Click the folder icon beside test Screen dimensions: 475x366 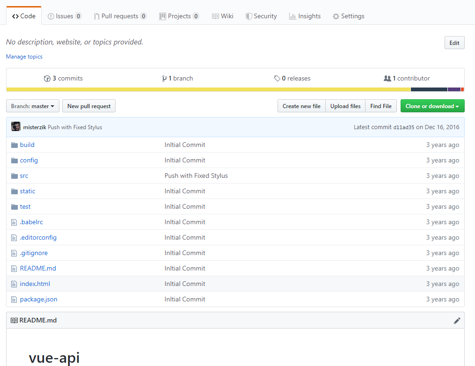[14, 207]
